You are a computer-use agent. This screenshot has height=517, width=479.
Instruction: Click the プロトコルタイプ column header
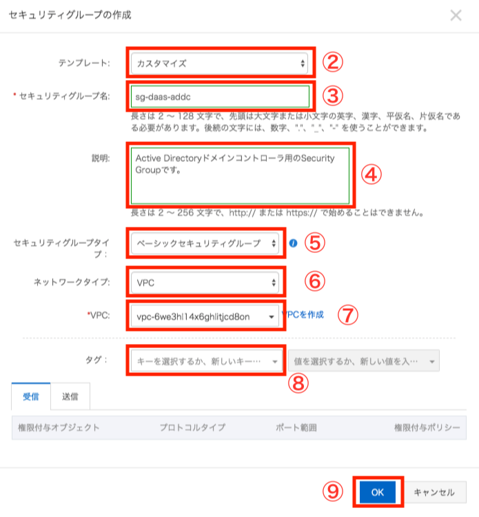coord(192,427)
